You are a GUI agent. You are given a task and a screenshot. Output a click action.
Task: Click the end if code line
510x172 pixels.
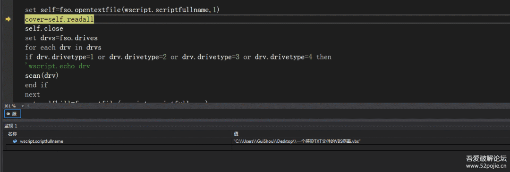36,85
